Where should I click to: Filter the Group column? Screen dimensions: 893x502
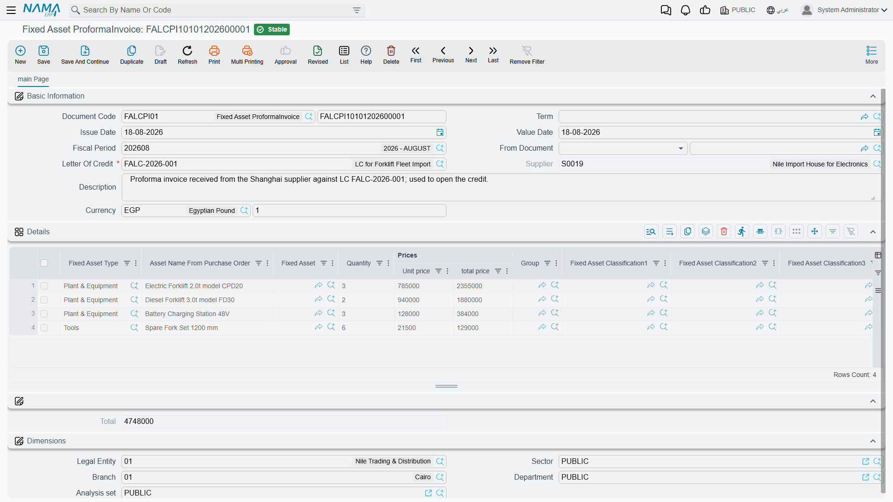pos(547,263)
